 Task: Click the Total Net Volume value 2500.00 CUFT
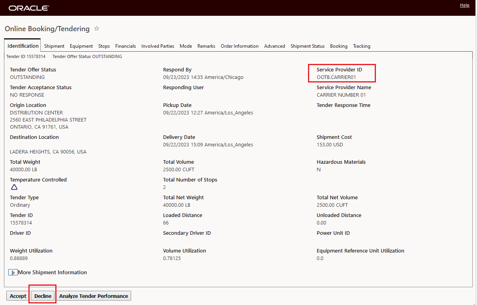coord(332,205)
